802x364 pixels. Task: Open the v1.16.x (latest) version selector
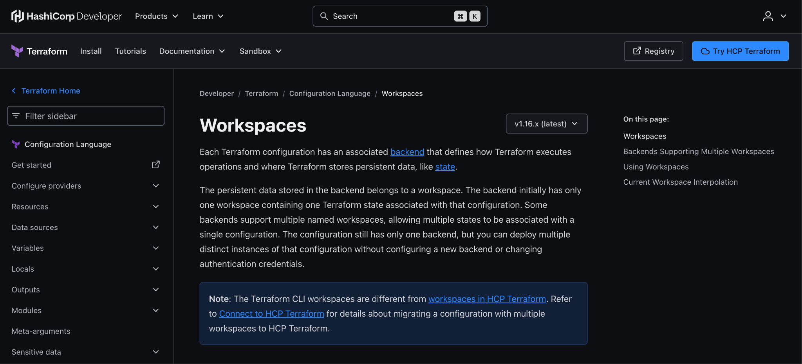pyautogui.click(x=547, y=124)
